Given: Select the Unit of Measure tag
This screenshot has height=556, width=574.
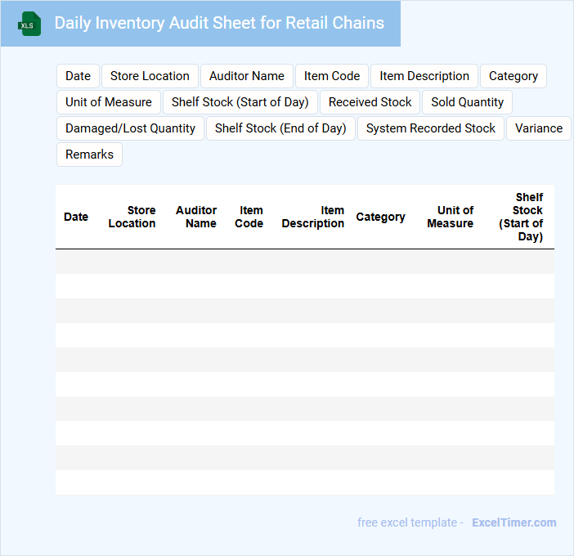Looking at the screenshot, I should pyautogui.click(x=108, y=102).
